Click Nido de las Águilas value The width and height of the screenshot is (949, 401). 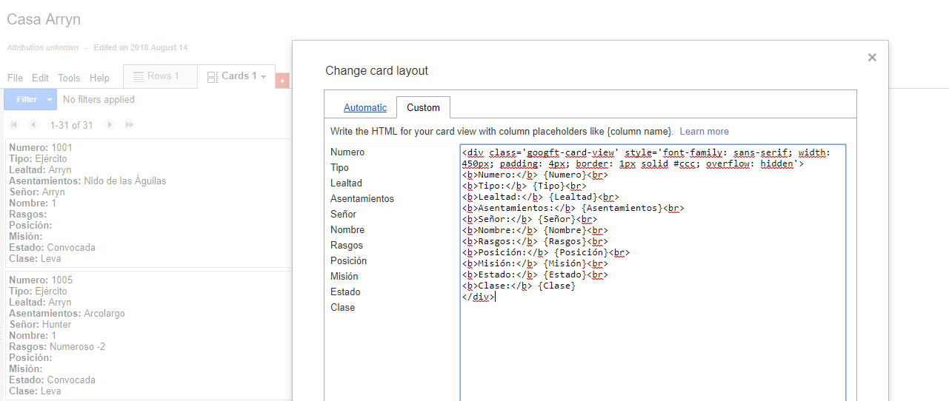(x=125, y=181)
